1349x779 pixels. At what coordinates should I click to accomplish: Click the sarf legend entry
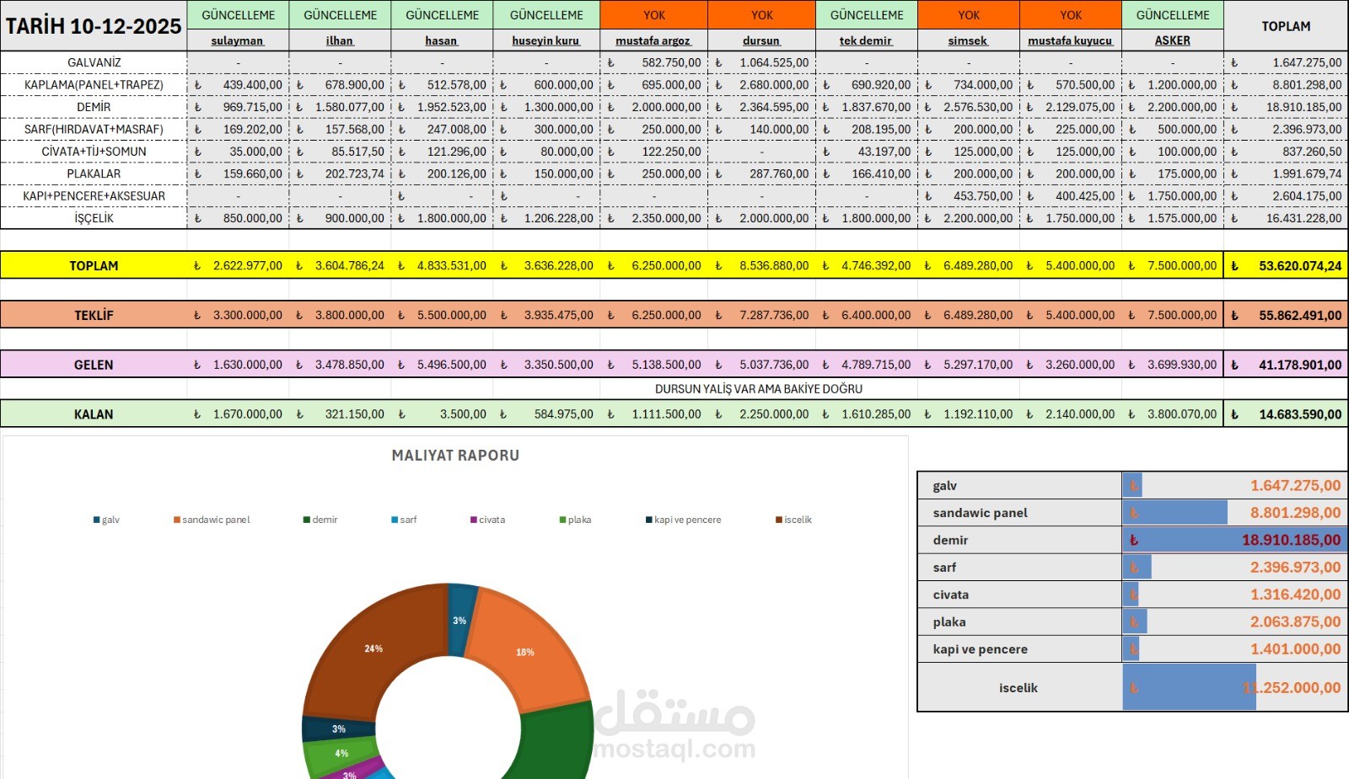pyautogui.click(x=404, y=520)
